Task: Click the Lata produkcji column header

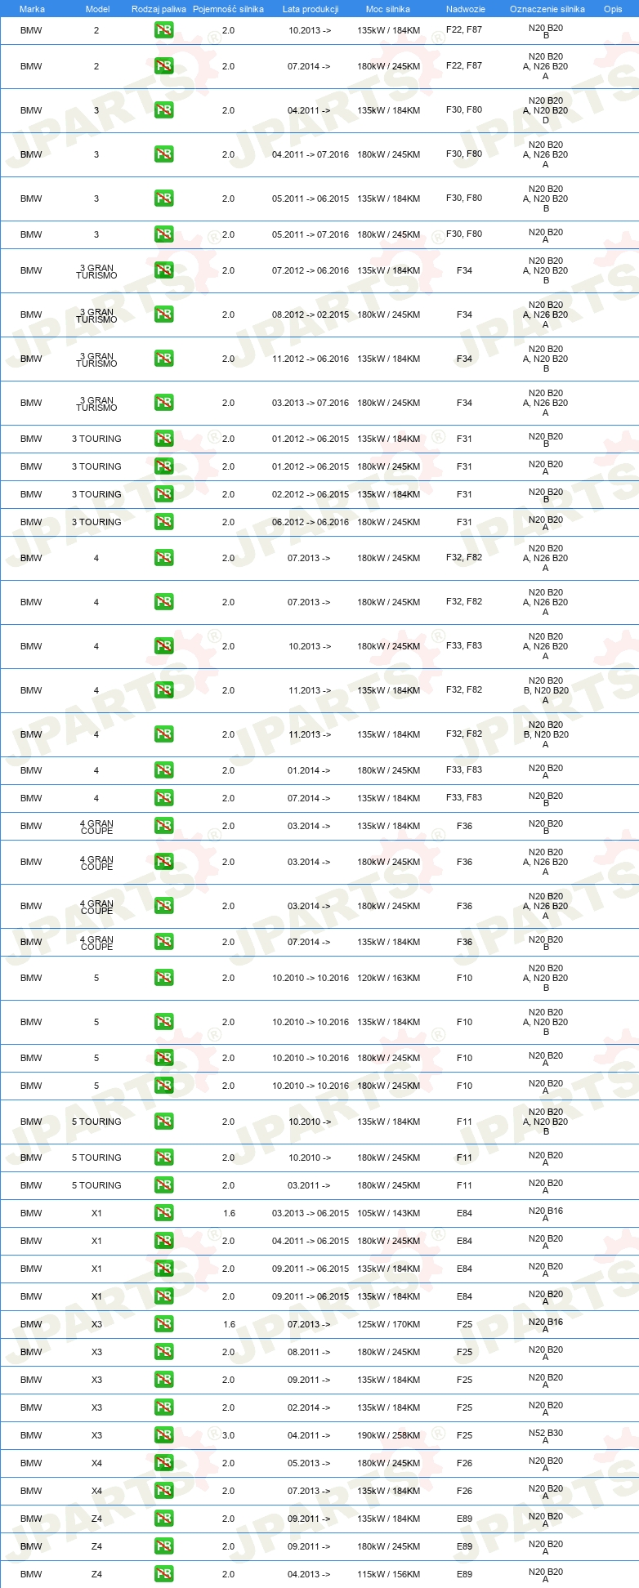Action: (x=311, y=9)
